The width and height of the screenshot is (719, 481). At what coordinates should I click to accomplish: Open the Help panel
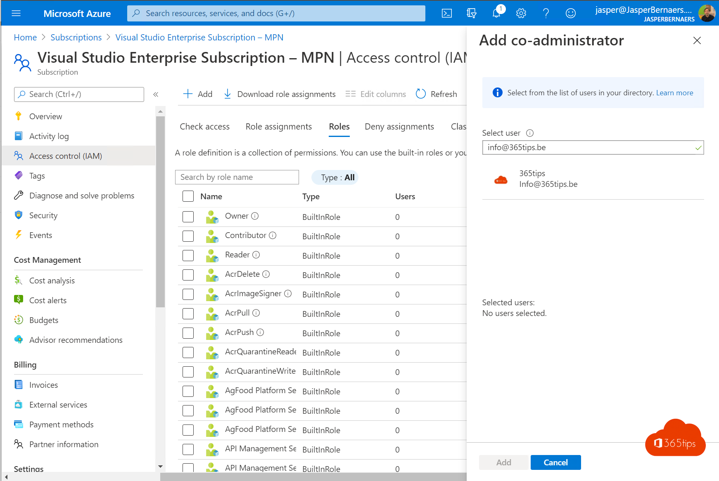[x=546, y=13]
